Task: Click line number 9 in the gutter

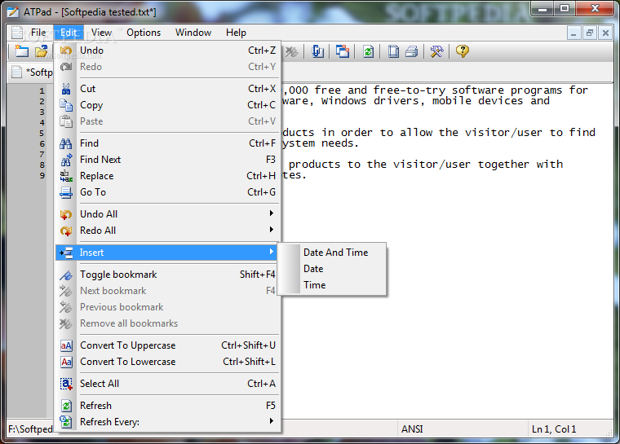Action: [x=42, y=175]
